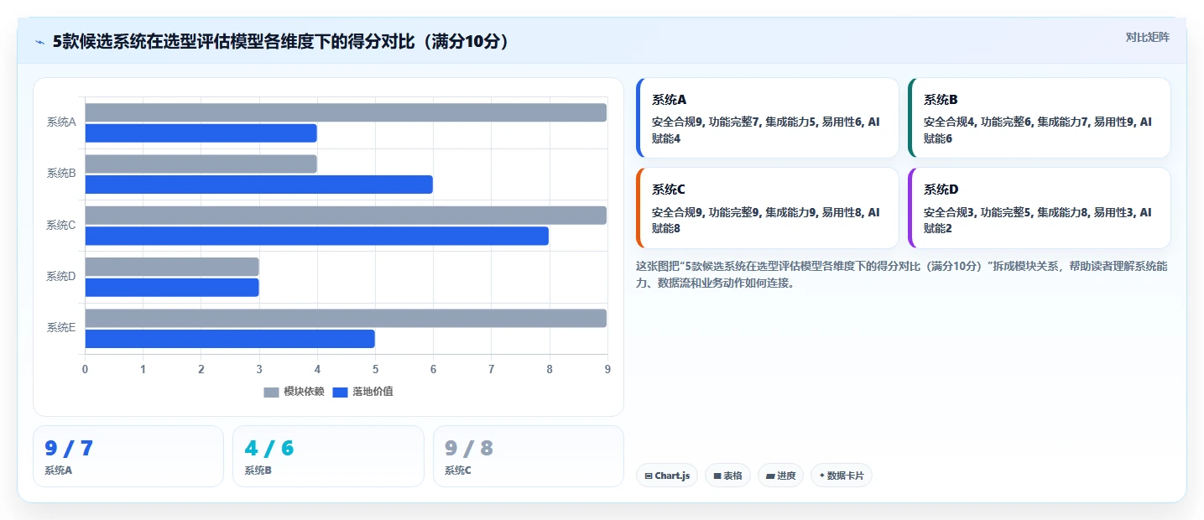The image size is (1204, 520).
Task: Click the 4 / 6 stat tile
Action: (x=328, y=456)
